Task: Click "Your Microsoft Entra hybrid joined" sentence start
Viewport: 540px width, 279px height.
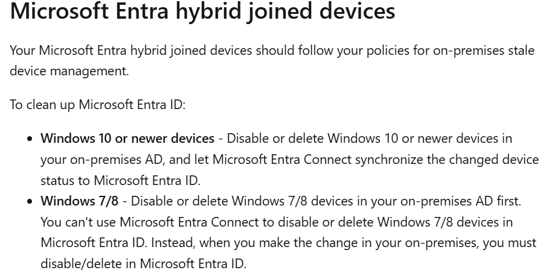Action: [x=108, y=51]
